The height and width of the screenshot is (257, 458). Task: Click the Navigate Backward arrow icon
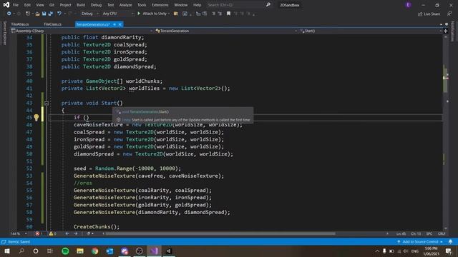point(9,14)
